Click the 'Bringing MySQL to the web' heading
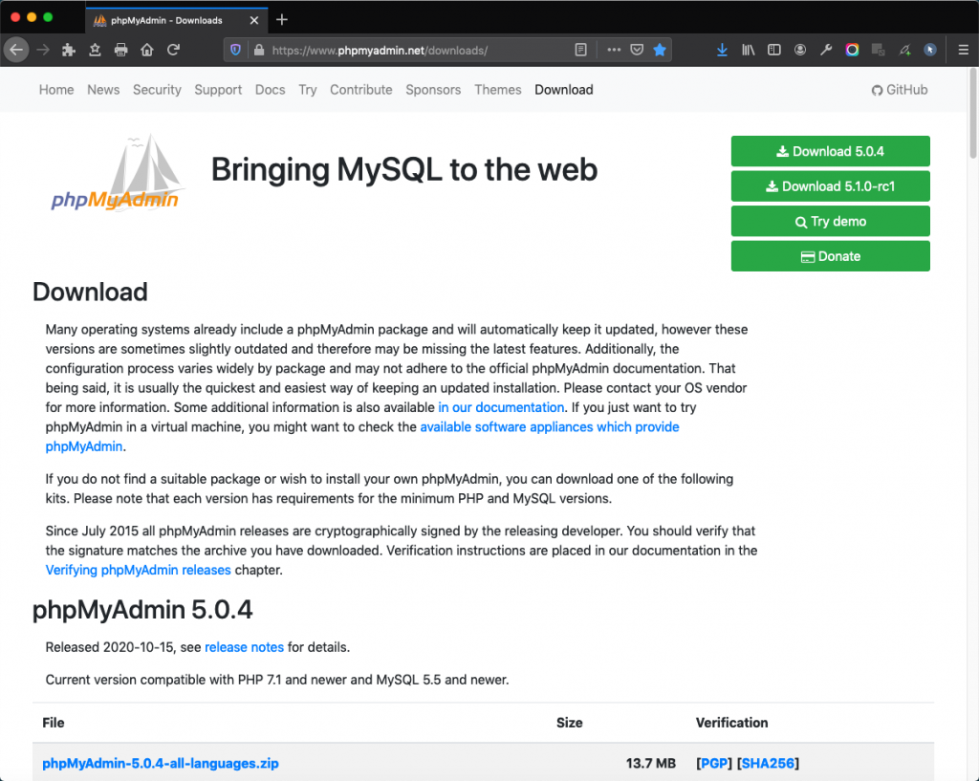Viewport: 979px width, 781px height. click(404, 169)
